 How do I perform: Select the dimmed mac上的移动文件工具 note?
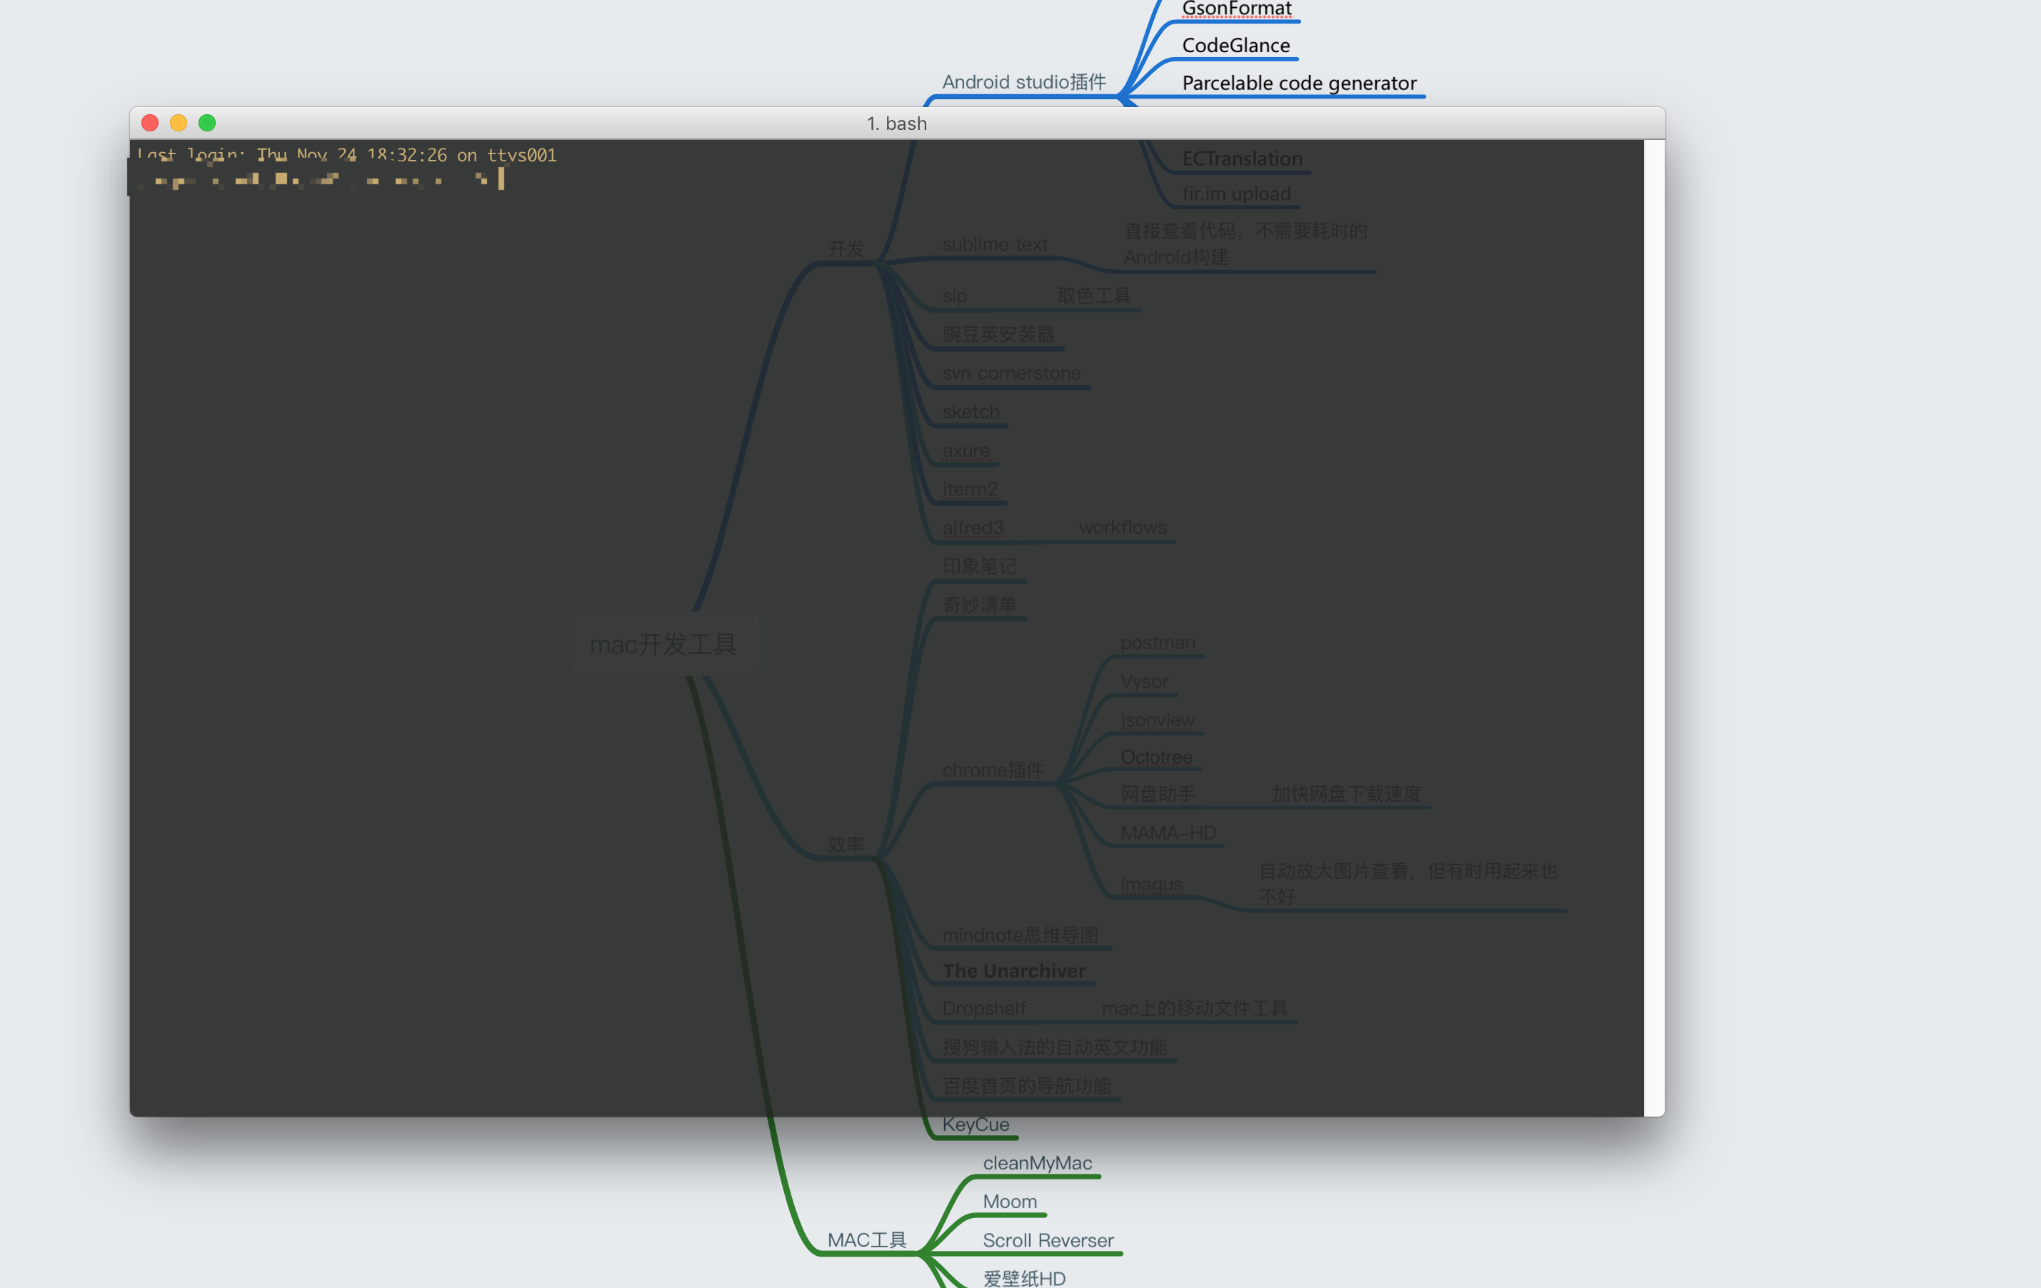coord(1194,1008)
